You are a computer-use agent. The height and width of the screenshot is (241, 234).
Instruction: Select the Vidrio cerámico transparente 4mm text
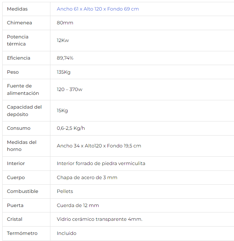tap(100, 219)
